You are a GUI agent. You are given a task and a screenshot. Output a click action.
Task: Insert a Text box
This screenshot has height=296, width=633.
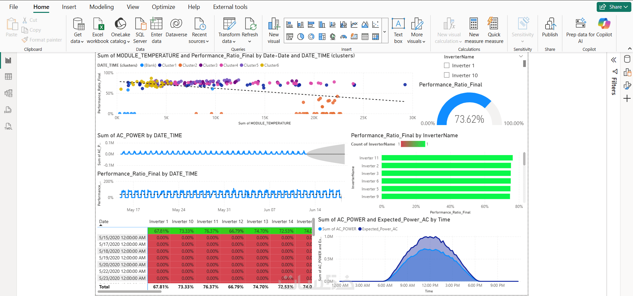(x=398, y=30)
